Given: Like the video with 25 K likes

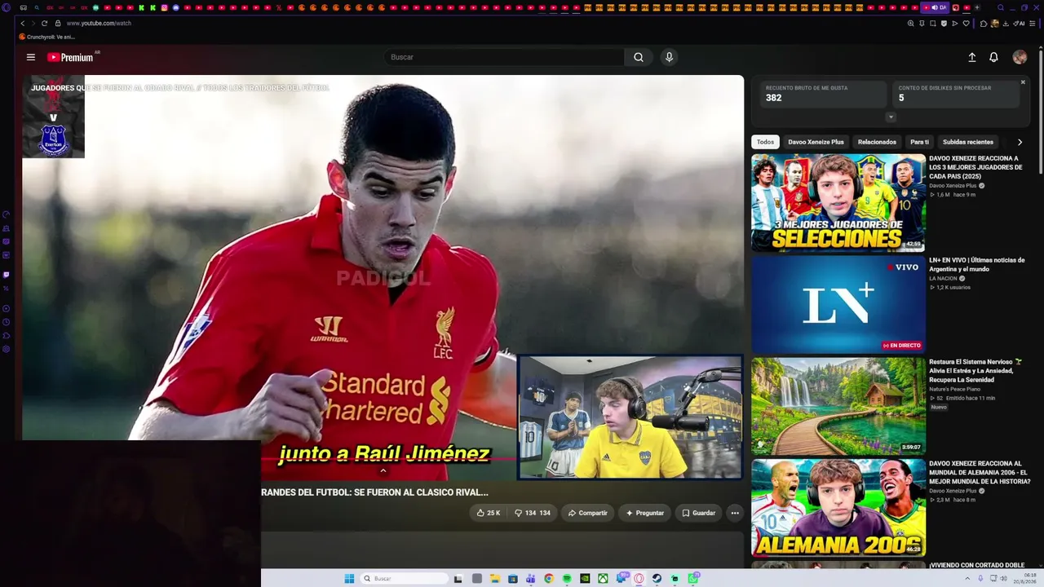Looking at the screenshot, I should (489, 513).
